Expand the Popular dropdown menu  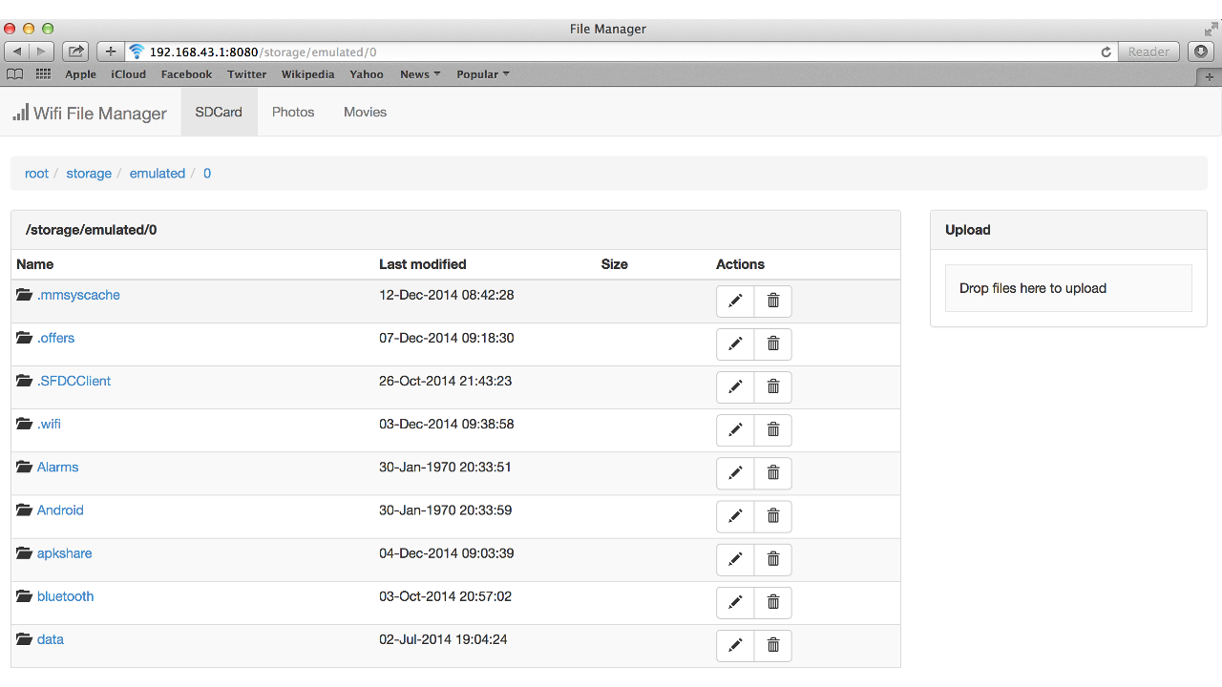coord(482,73)
